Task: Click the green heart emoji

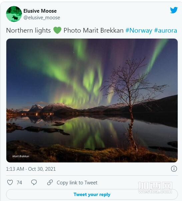Action: click(57, 30)
